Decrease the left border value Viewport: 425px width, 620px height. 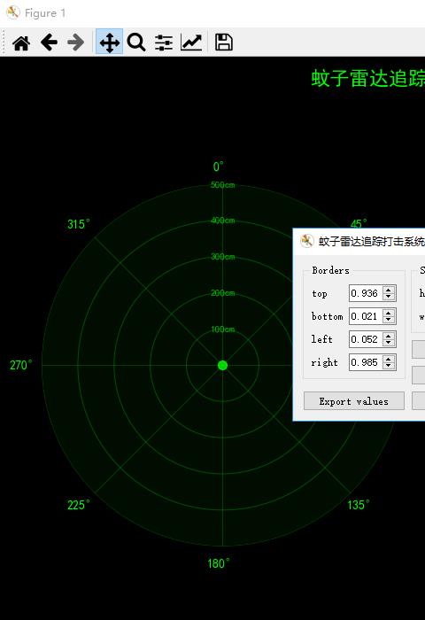point(389,343)
